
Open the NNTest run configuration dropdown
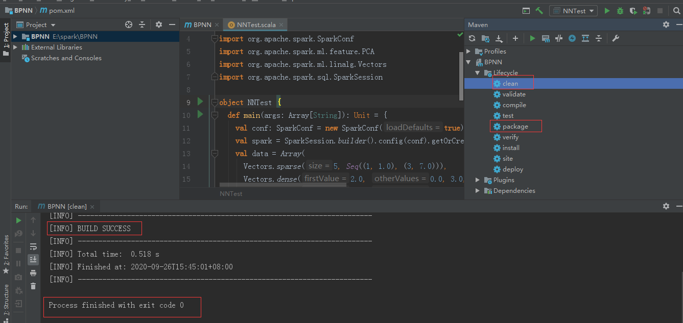pyautogui.click(x=573, y=10)
